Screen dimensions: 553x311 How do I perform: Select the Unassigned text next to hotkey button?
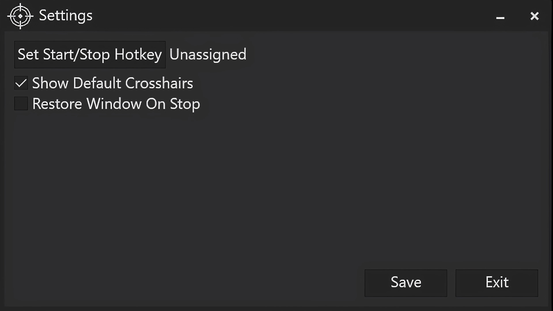click(x=207, y=54)
